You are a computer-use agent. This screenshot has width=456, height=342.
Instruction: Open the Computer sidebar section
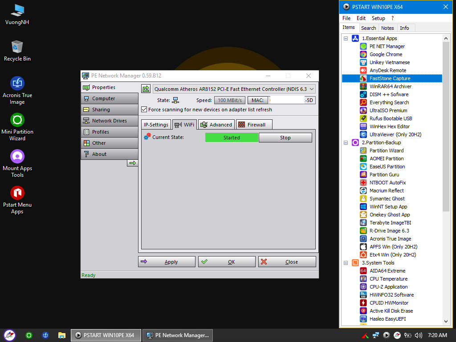pyautogui.click(x=110, y=98)
